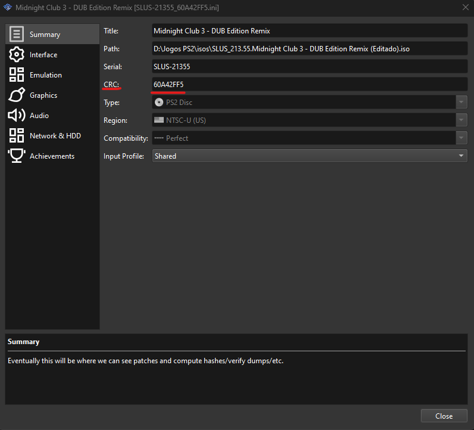The image size is (474, 430).
Task: Click the Graphics paintbrush icon
Action: tap(16, 95)
